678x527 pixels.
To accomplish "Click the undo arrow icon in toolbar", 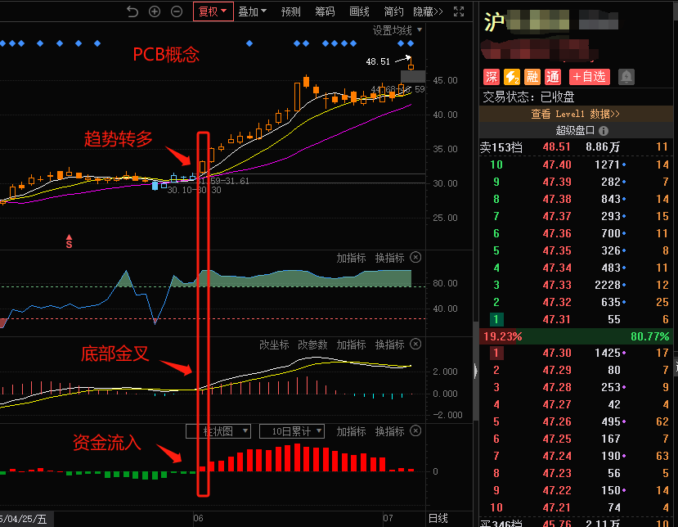I will [133, 11].
